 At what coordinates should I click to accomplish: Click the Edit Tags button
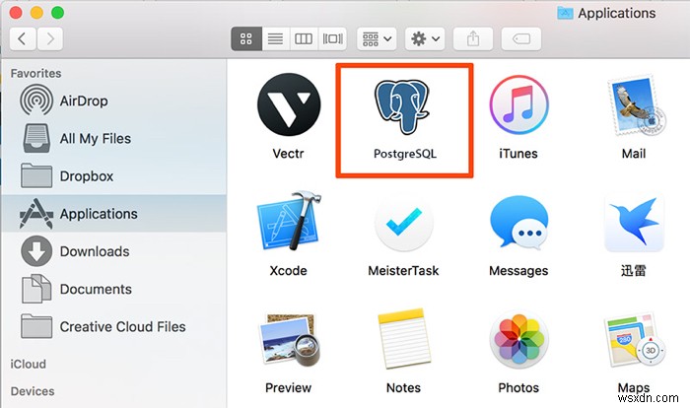tap(521, 38)
